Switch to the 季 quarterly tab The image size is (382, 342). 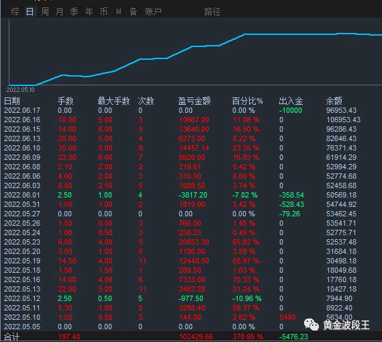[x=74, y=11]
